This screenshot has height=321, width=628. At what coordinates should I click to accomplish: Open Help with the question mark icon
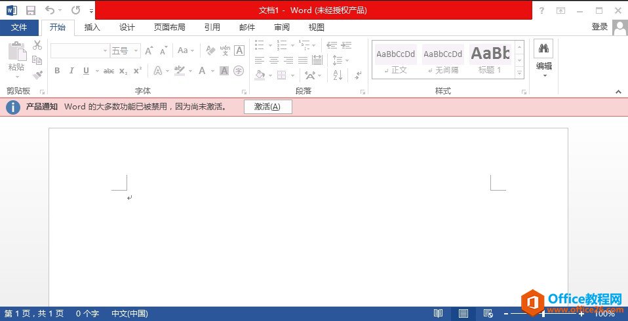pyautogui.click(x=541, y=10)
